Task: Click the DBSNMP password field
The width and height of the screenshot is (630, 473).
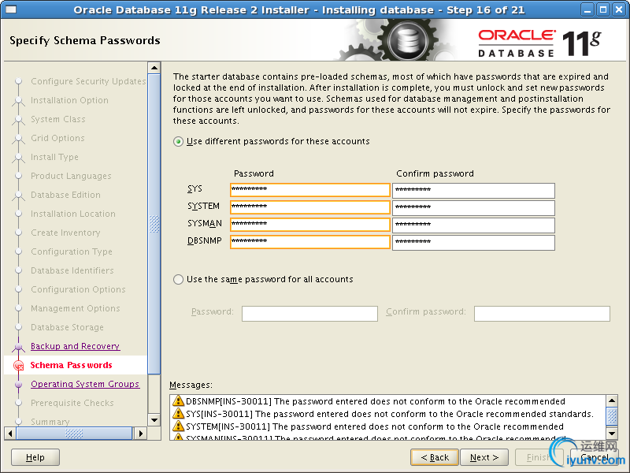Action: [x=309, y=242]
